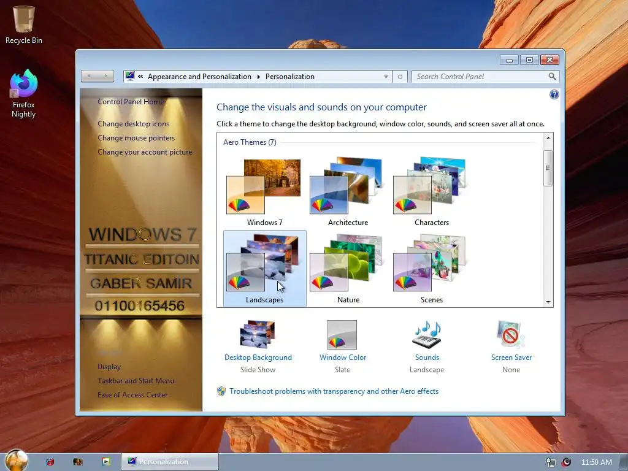Click the third pinned media taskbar icon

pos(105,462)
